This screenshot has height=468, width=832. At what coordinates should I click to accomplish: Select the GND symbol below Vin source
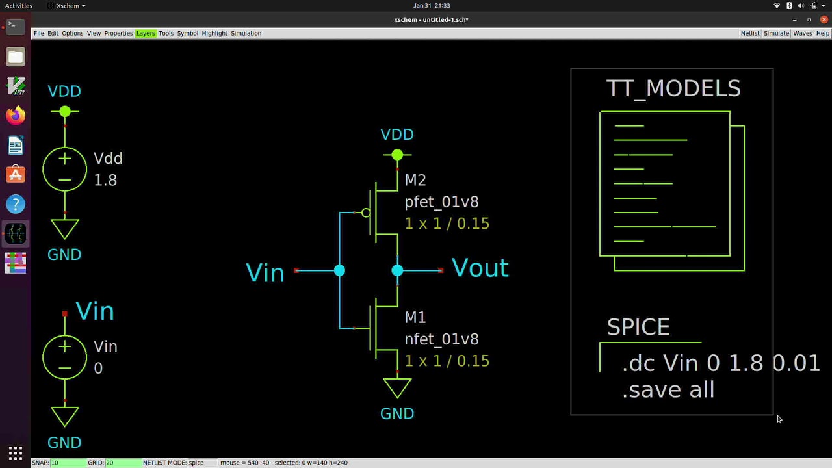click(x=64, y=417)
